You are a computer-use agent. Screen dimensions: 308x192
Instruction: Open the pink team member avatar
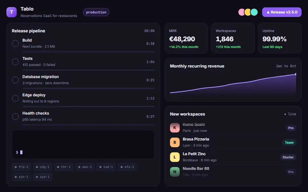click(x=241, y=12)
